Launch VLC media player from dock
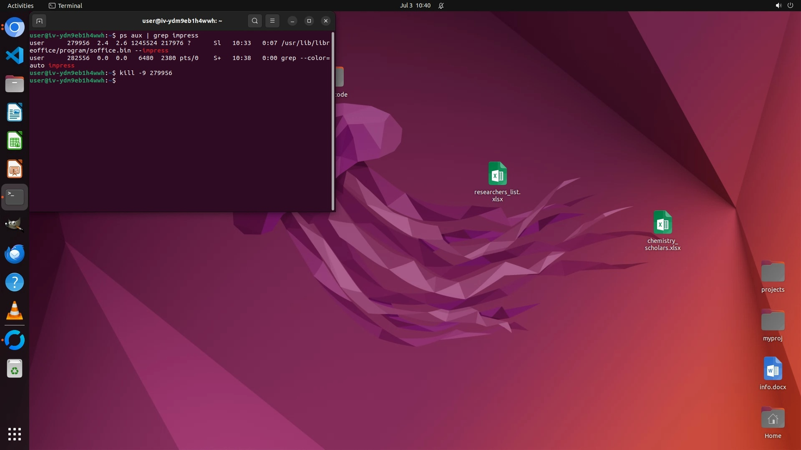The width and height of the screenshot is (801, 450). coord(15,311)
